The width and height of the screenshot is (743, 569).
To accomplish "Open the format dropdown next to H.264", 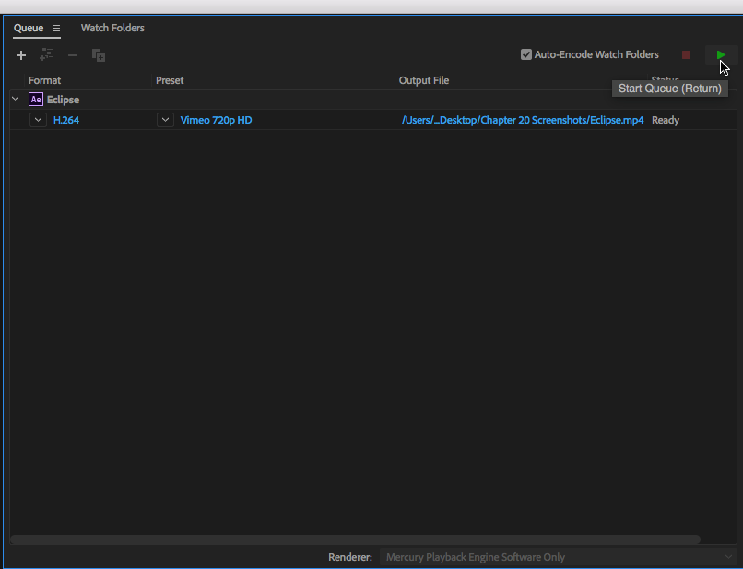I will [38, 120].
